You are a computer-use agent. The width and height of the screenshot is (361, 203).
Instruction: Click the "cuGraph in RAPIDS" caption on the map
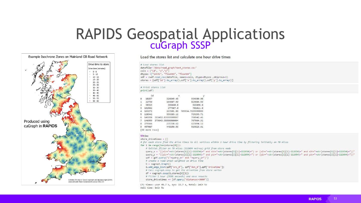coord(40,126)
